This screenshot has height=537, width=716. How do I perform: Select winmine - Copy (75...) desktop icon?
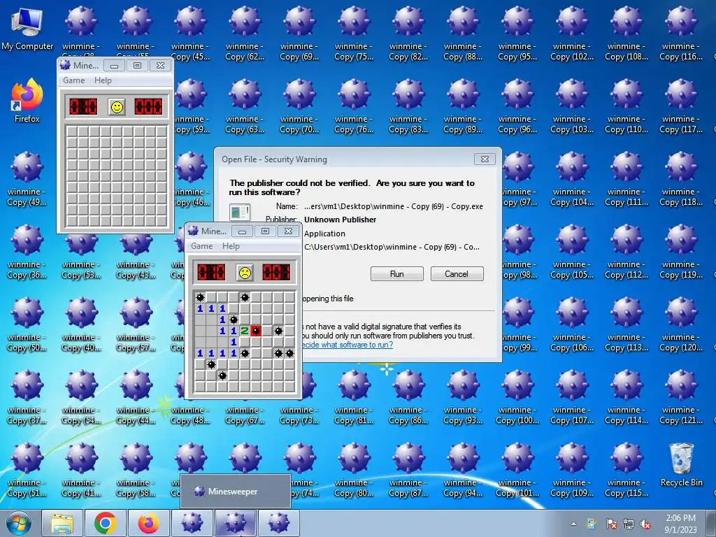tap(354, 32)
